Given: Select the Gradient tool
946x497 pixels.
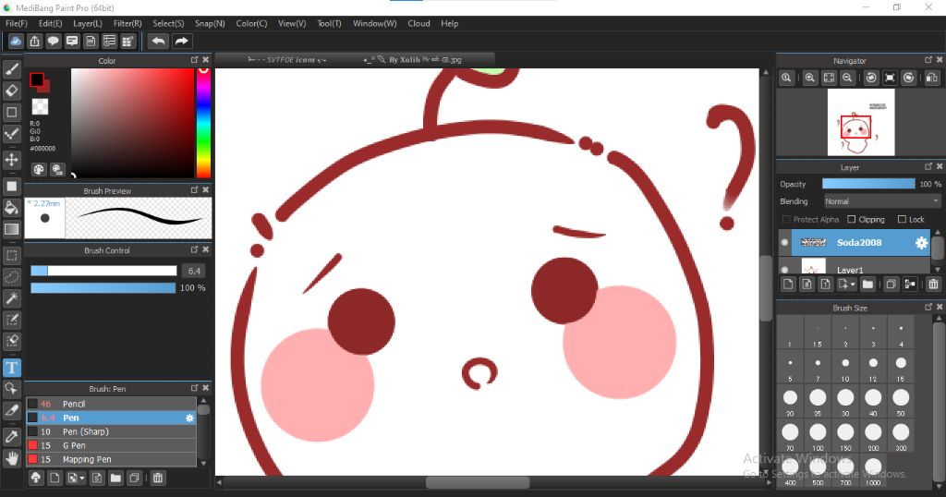Looking at the screenshot, I should click(x=11, y=228).
